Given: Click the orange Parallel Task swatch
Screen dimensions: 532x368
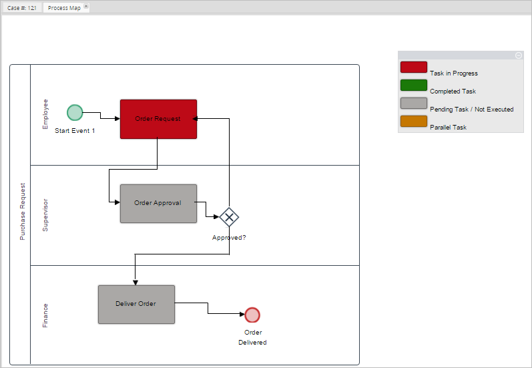Looking at the screenshot, I should [x=413, y=121].
